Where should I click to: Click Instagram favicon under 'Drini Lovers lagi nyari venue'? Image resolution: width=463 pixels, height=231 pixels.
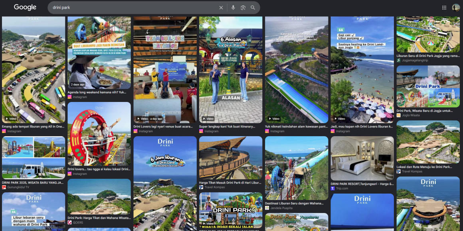136,131
